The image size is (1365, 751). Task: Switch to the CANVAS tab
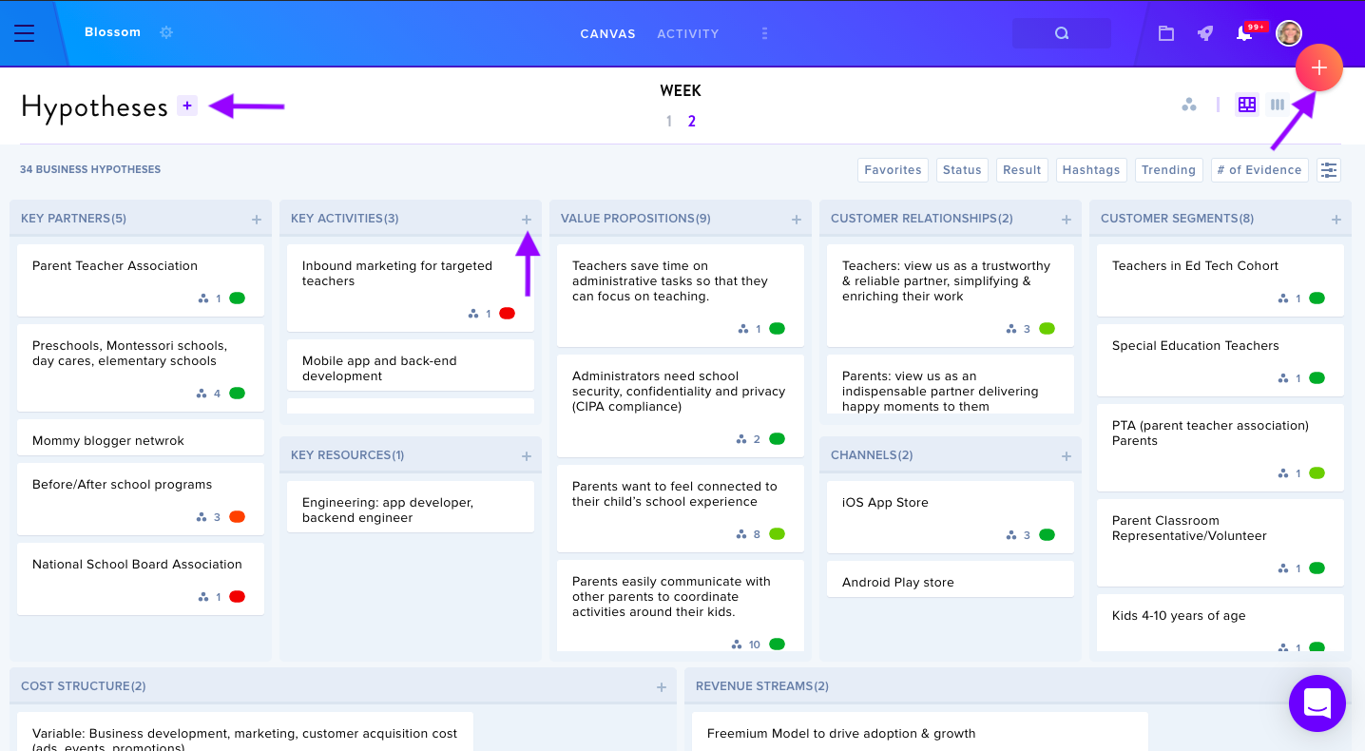[607, 33]
